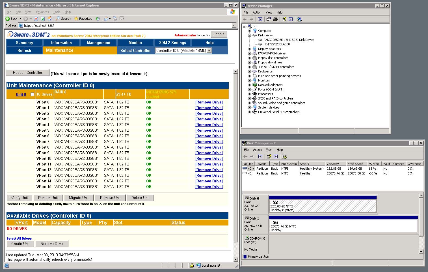This screenshot has width=428, height=272.
Task: Click AMCC 9650SE-16ML SCSI Disk Device icon
Action: 260,40
